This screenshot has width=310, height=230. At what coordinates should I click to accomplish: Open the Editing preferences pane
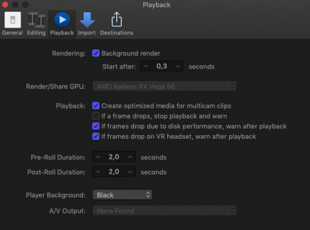point(36,23)
